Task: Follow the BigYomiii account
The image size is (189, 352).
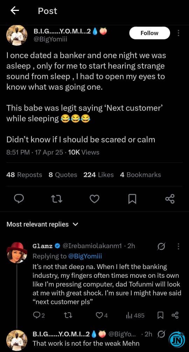Action: click(149, 33)
